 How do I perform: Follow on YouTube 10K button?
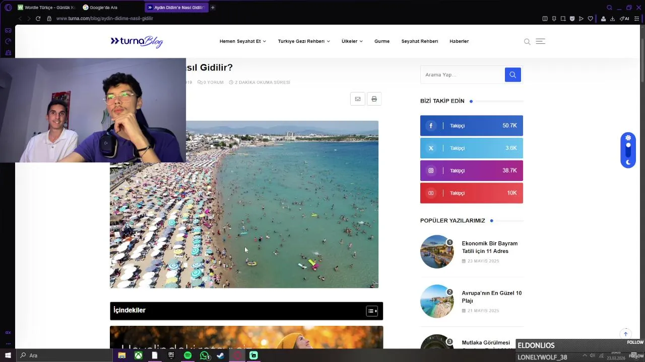(472, 193)
